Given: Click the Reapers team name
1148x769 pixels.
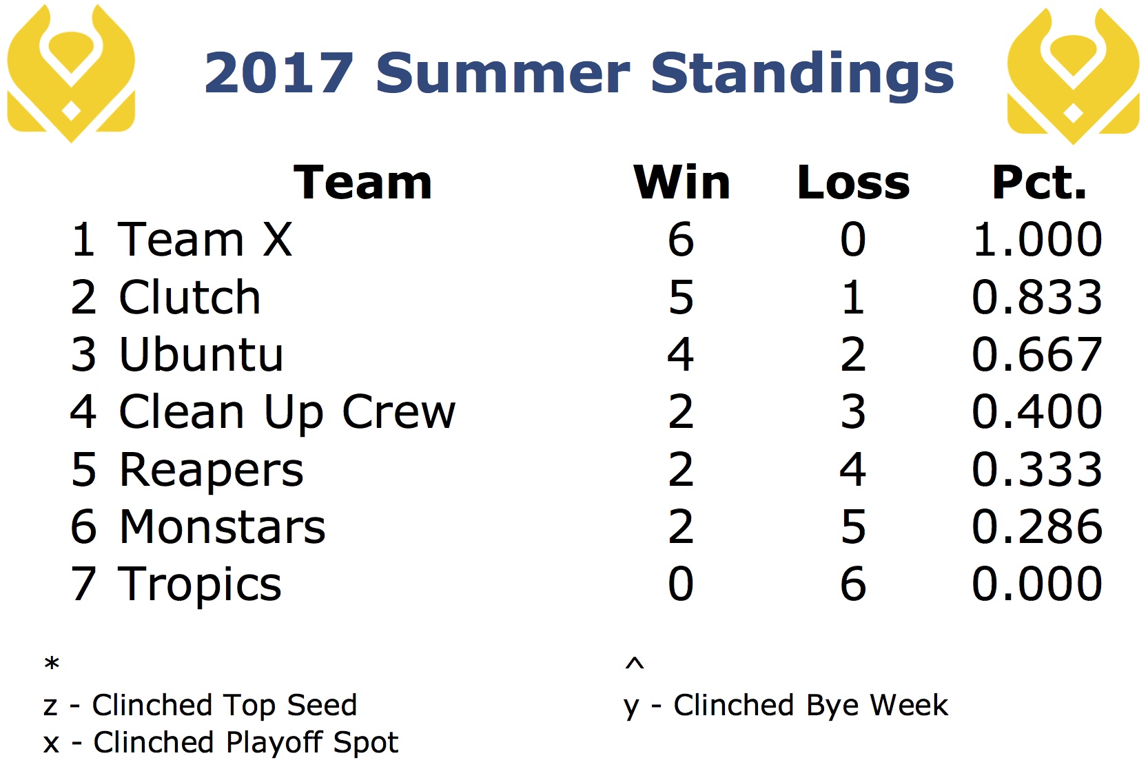Looking at the screenshot, I should [211, 471].
